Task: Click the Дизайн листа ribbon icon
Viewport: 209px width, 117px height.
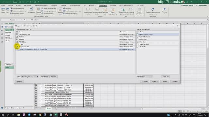Action: [60, 11]
